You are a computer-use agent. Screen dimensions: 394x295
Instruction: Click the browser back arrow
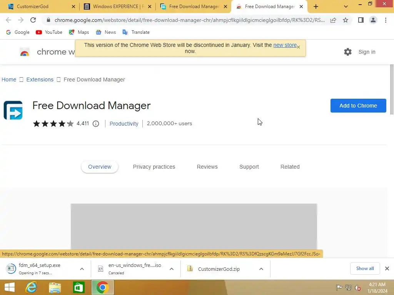pyautogui.click(x=8, y=20)
